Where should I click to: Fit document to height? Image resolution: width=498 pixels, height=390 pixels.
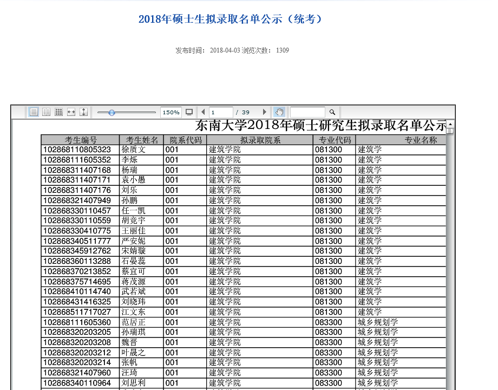click(x=84, y=112)
